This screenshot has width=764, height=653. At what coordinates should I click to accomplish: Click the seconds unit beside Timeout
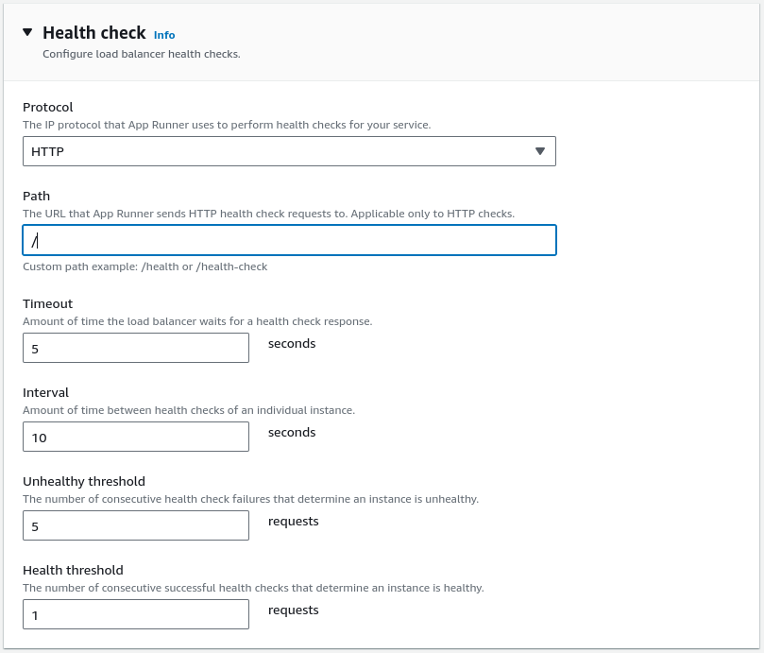point(292,344)
